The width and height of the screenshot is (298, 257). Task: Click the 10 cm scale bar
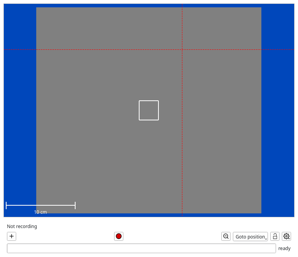(40, 205)
